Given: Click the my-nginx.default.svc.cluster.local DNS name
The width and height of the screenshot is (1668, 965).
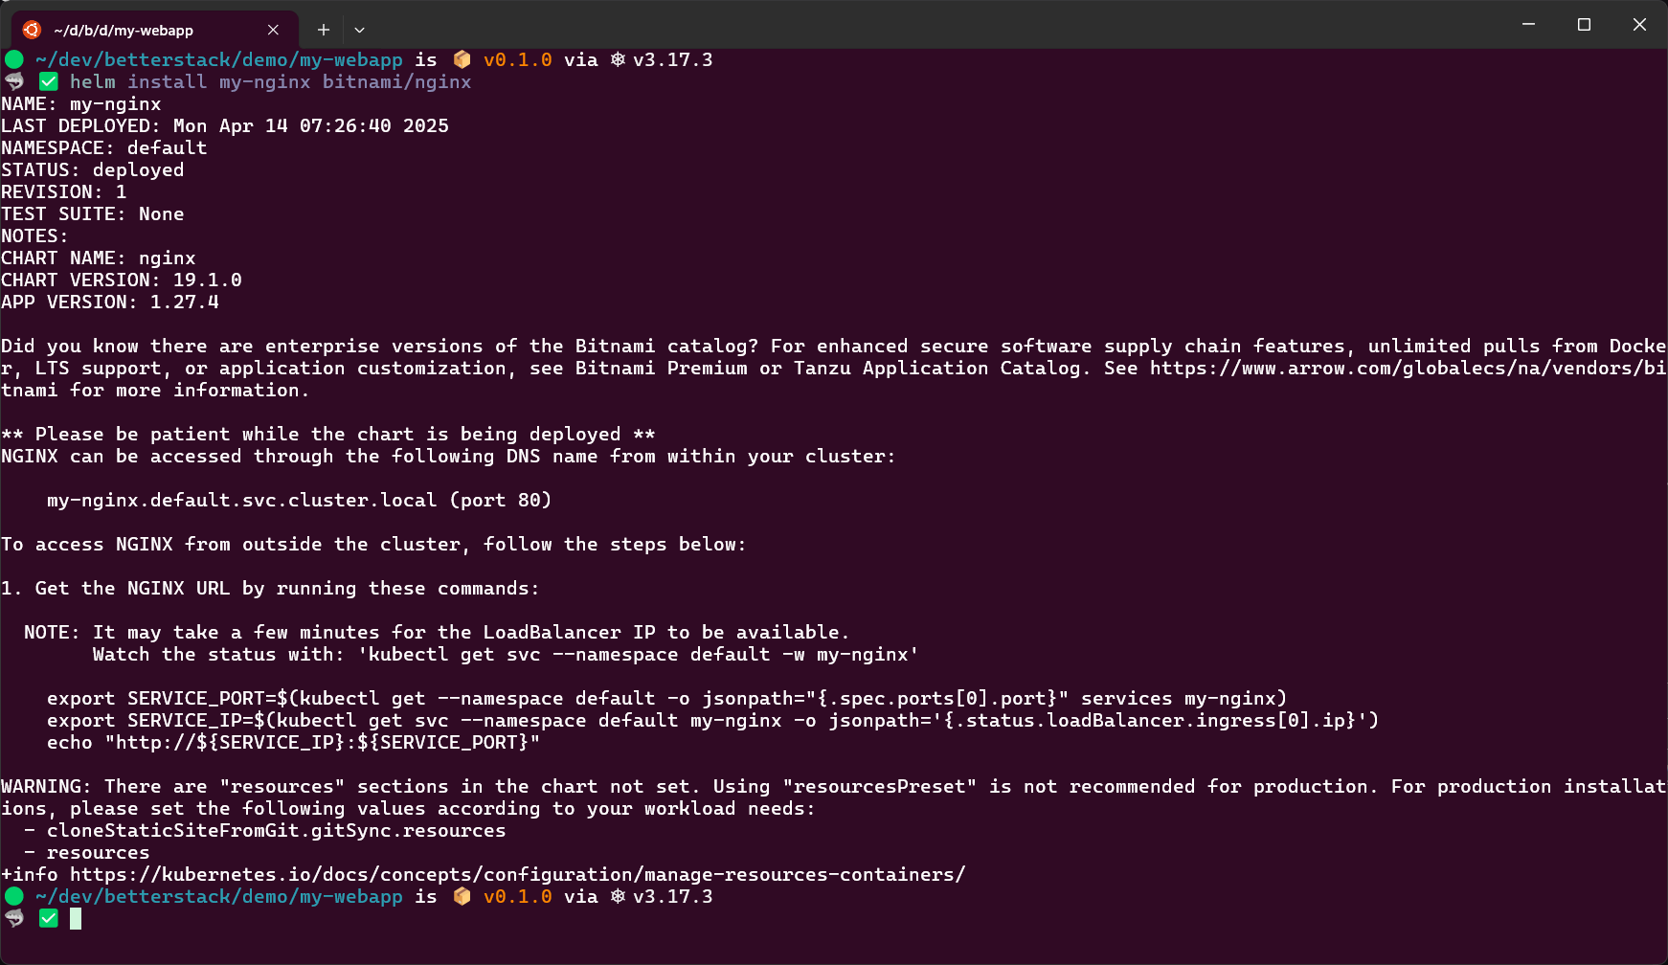Looking at the screenshot, I should 242,500.
